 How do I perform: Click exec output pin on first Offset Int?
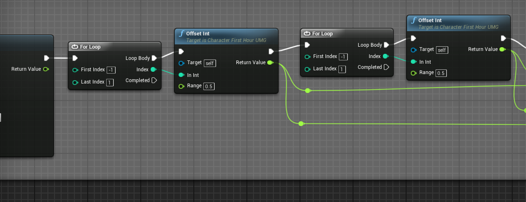click(x=271, y=51)
